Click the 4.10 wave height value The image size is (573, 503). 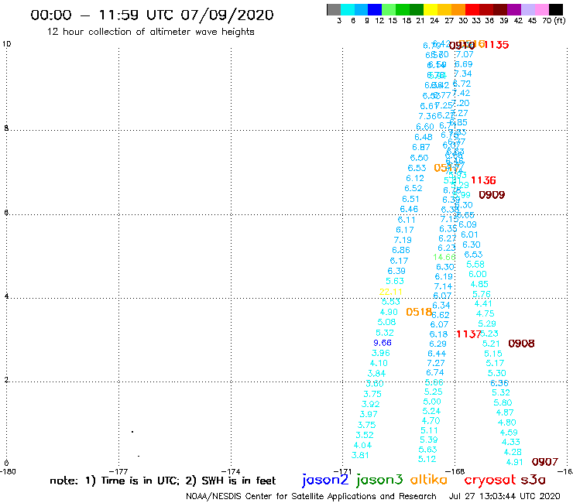click(379, 364)
